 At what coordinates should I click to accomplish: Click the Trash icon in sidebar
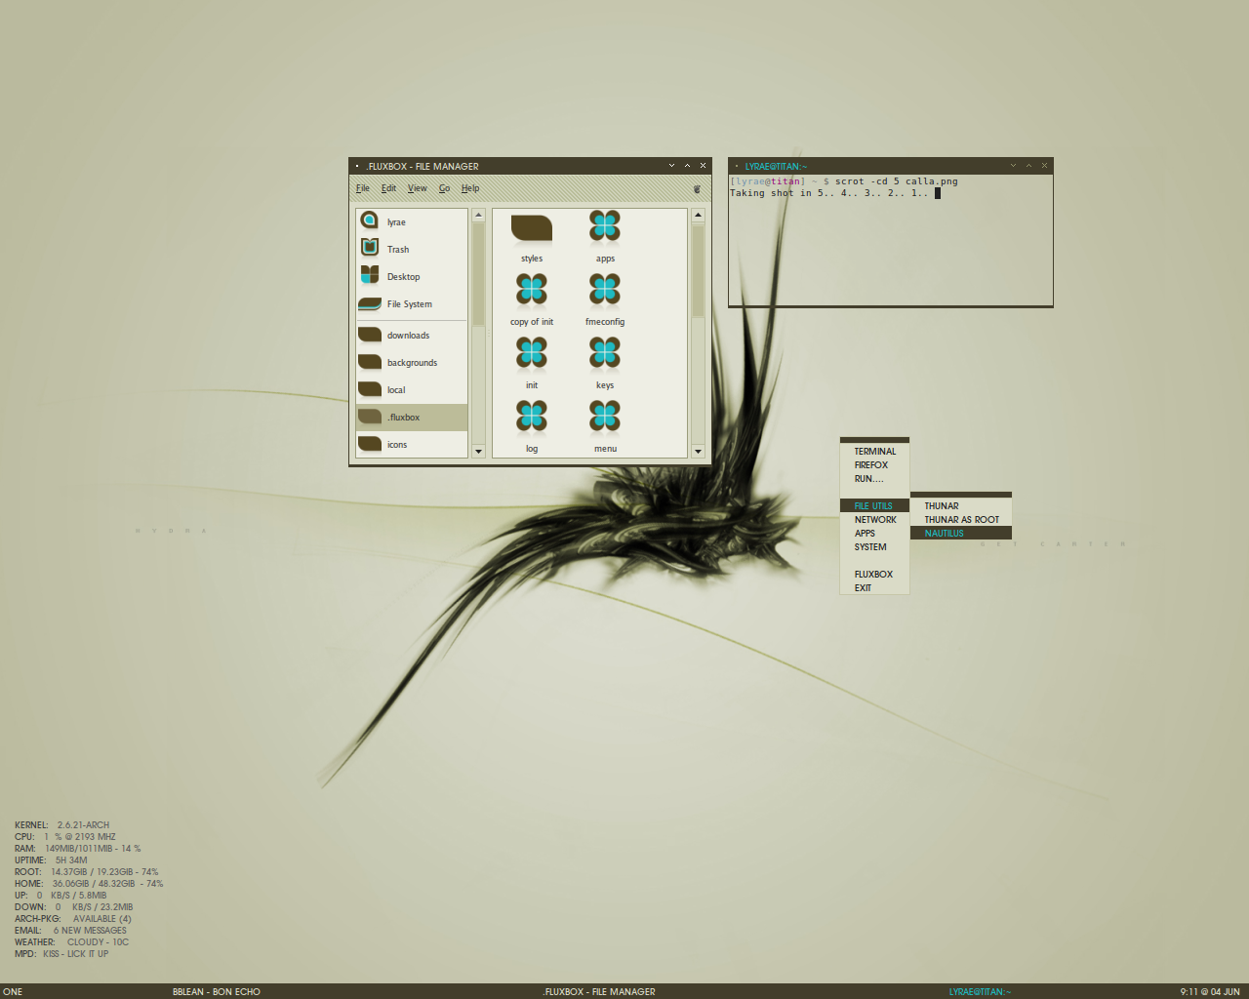point(370,248)
